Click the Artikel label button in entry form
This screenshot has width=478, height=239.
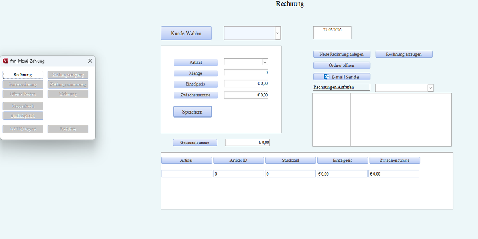coord(196,63)
